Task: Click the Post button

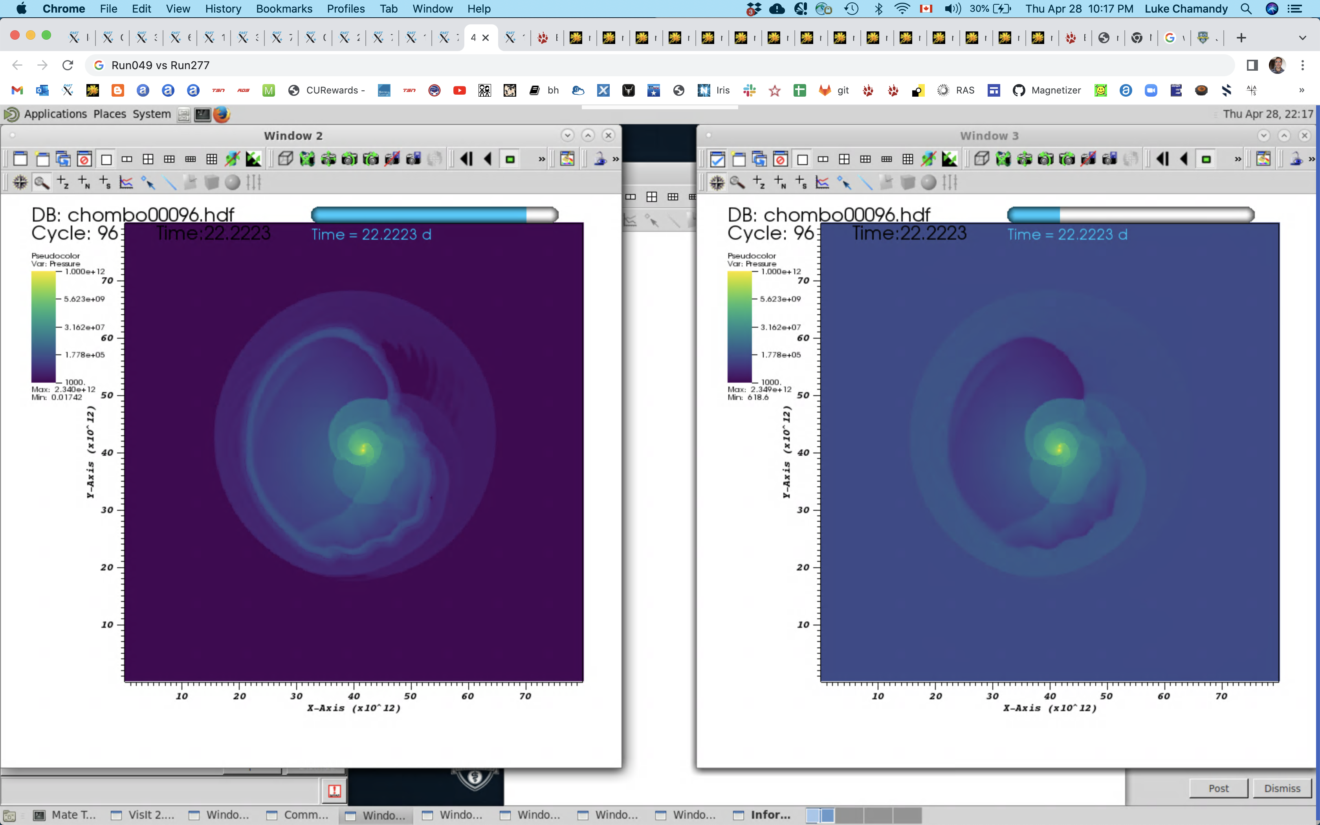Action: 1219,788
